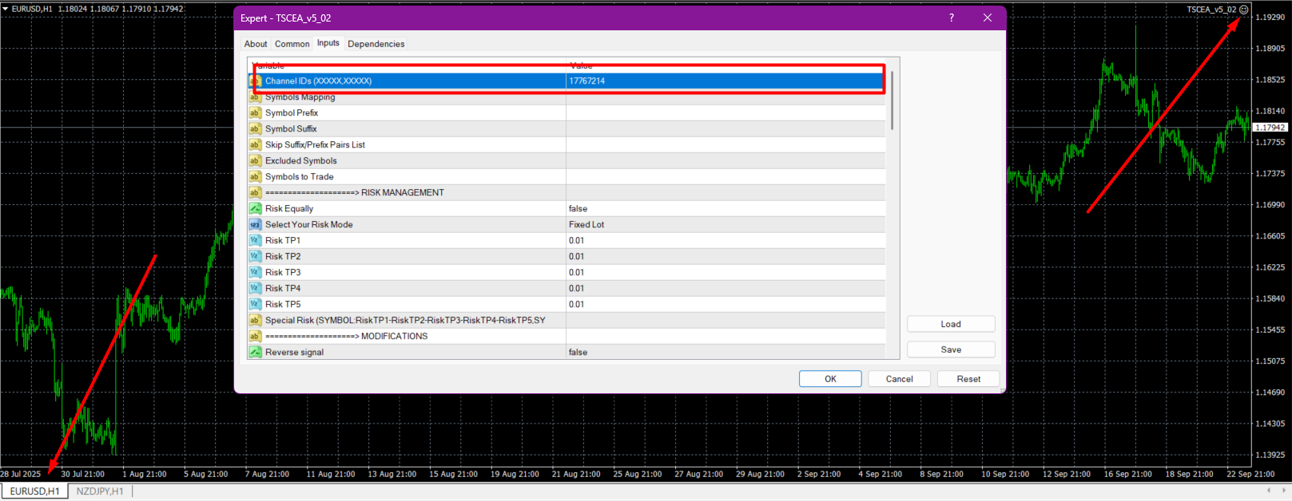Click the Symbol Prefix string icon

click(256, 113)
